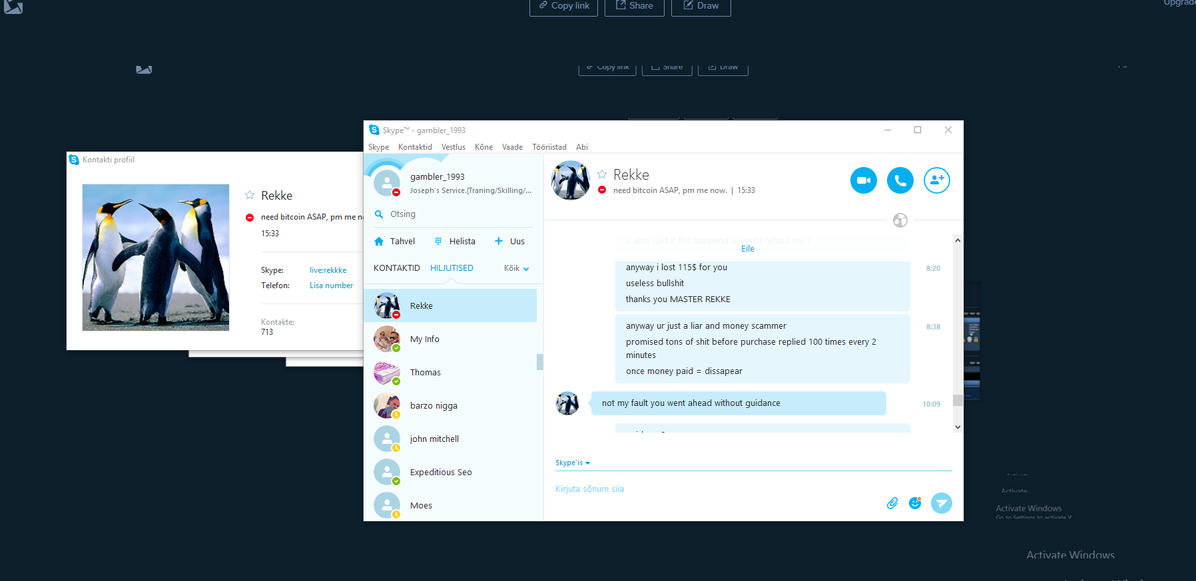Open the Abi help menu
The height and width of the screenshot is (581, 1196).
[581, 147]
